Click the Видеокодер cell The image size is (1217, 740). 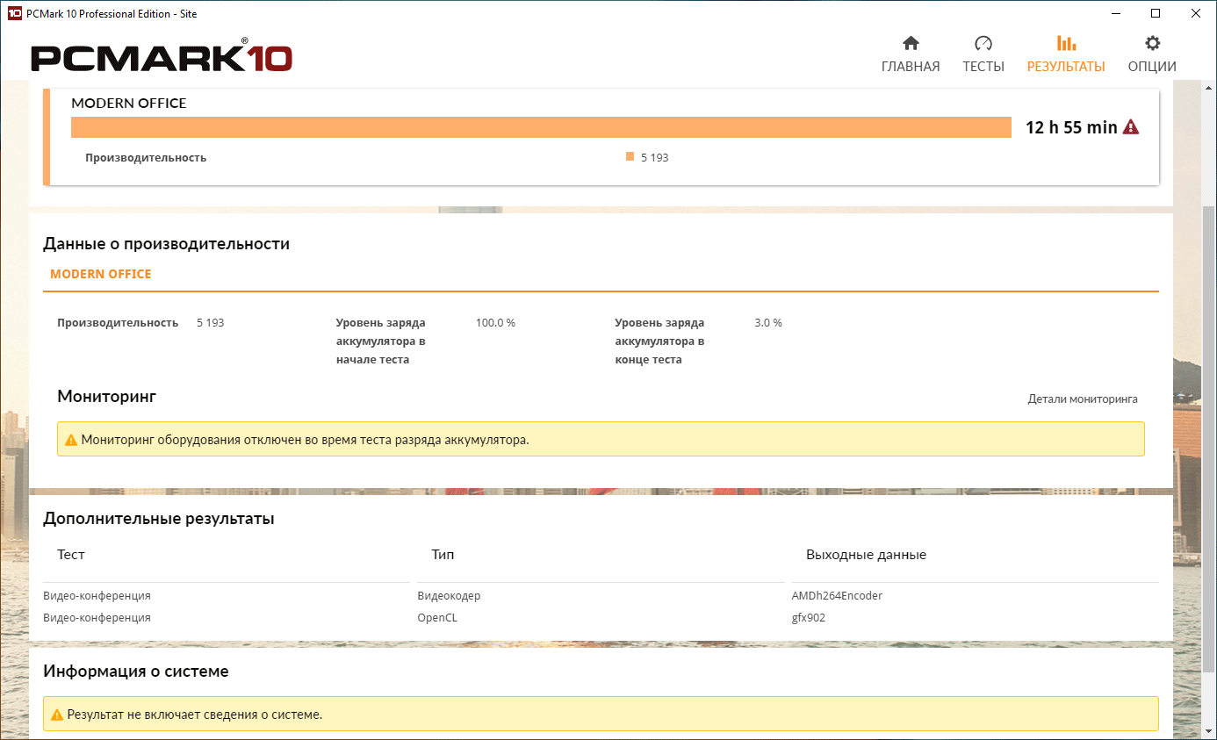449,596
